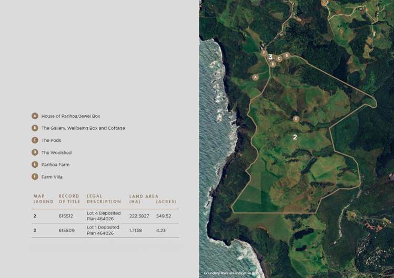Click the 'LEGAL DESCRIPTION' column header

(104, 199)
